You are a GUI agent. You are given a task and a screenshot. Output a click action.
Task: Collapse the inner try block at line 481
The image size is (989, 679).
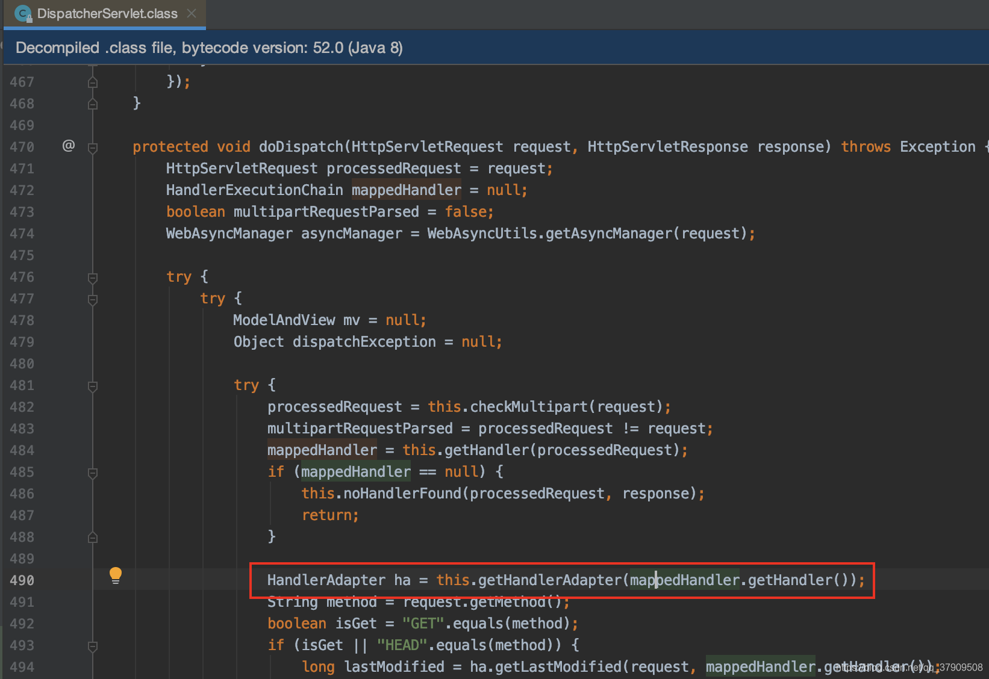(x=93, y=386)
